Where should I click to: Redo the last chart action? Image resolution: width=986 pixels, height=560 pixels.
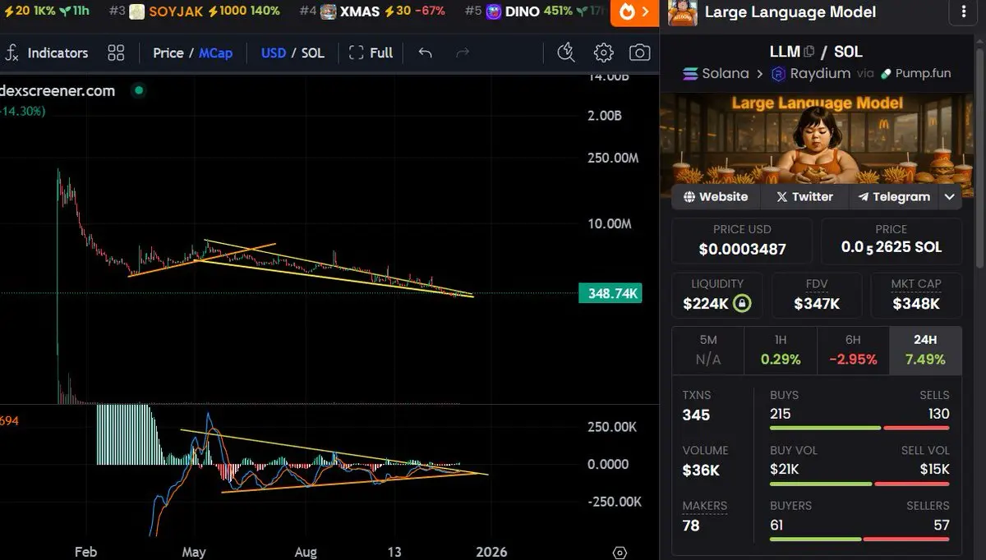pos(463,53)
